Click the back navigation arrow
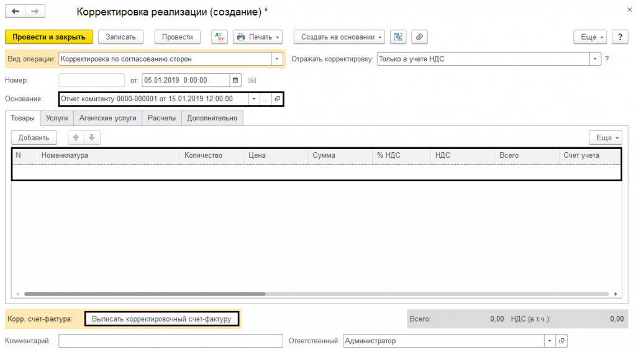This screenshot has height=352, width=636. click(x=16, y=12)
